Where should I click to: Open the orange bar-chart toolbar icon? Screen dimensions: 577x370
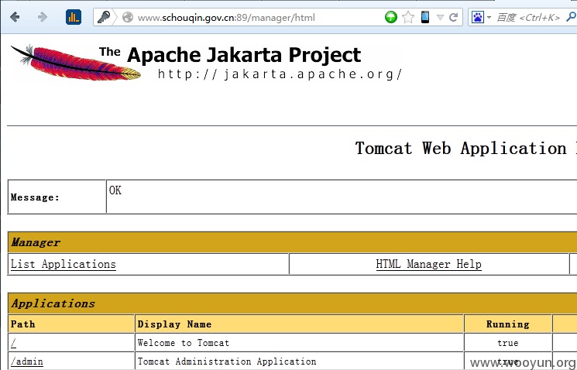[x=74, y=17]
